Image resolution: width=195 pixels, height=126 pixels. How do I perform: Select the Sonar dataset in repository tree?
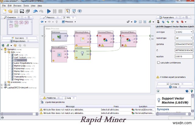tap(17, 74)
